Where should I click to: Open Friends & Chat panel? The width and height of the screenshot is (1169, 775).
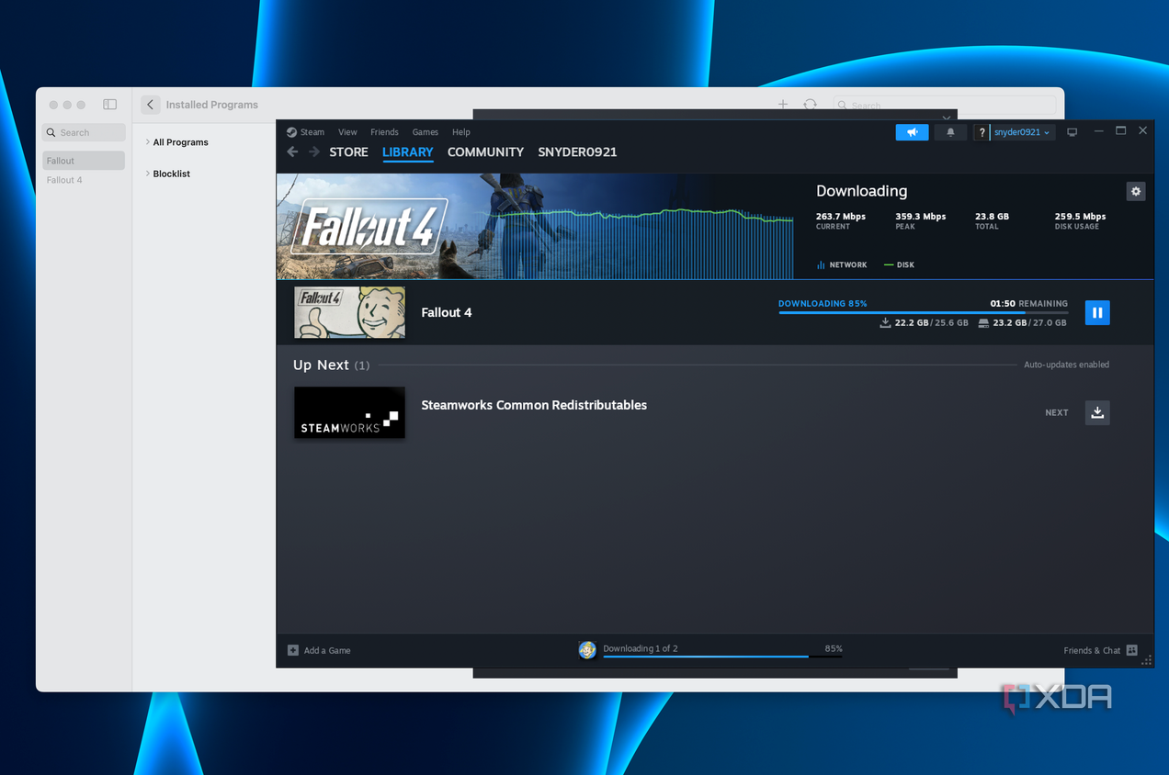pyautogui.click(x=1100, y=650)
